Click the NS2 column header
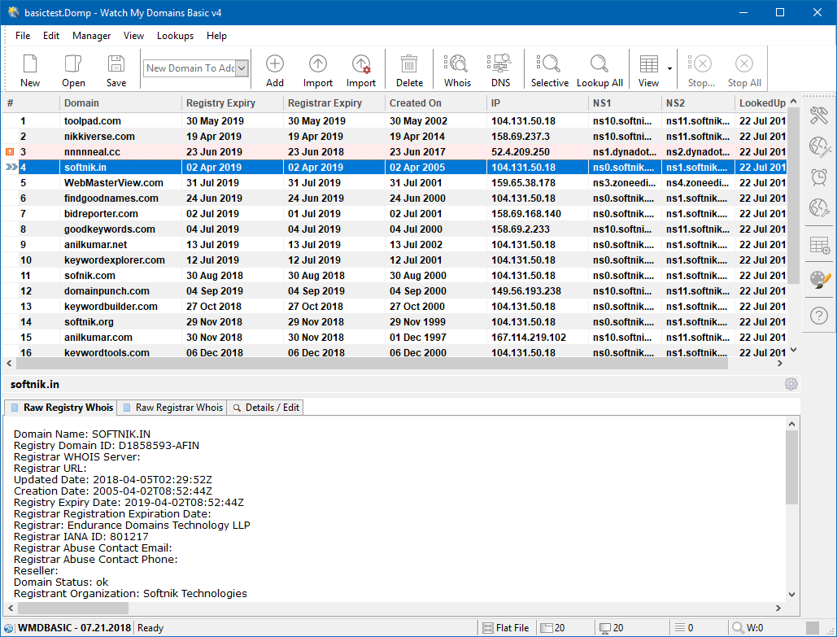 698,103
